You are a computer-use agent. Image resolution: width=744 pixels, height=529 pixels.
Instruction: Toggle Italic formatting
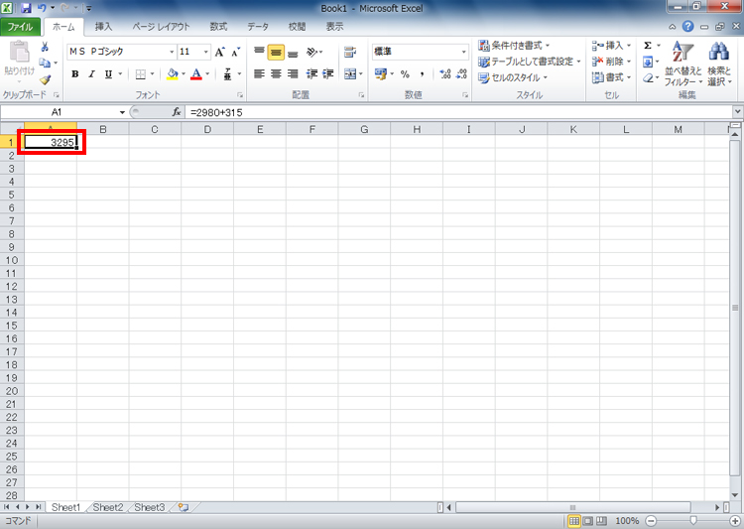click(91, 74)
